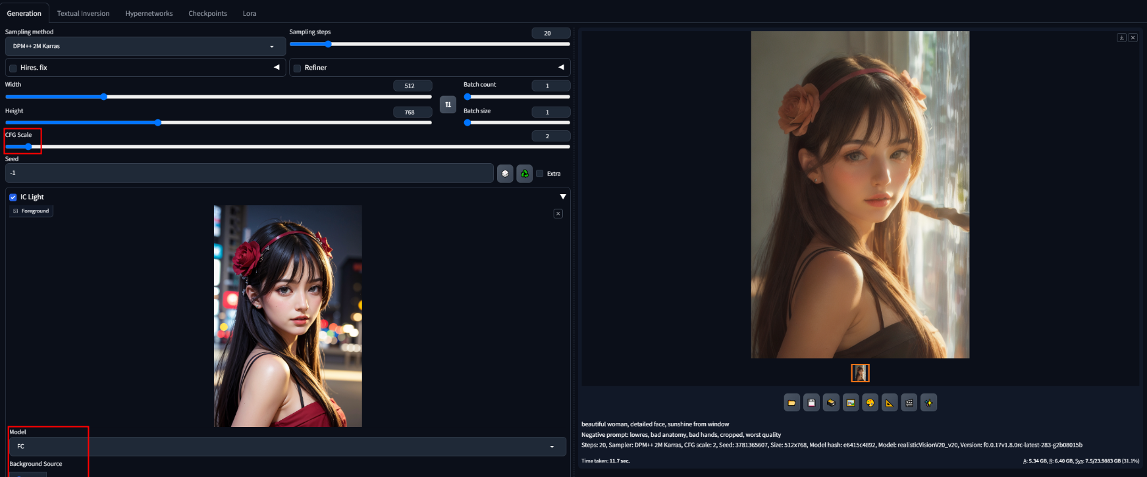This screenshot has width=1147, height=477.
Task: Click the Seed input field
Action: click(x=250, y=173)
